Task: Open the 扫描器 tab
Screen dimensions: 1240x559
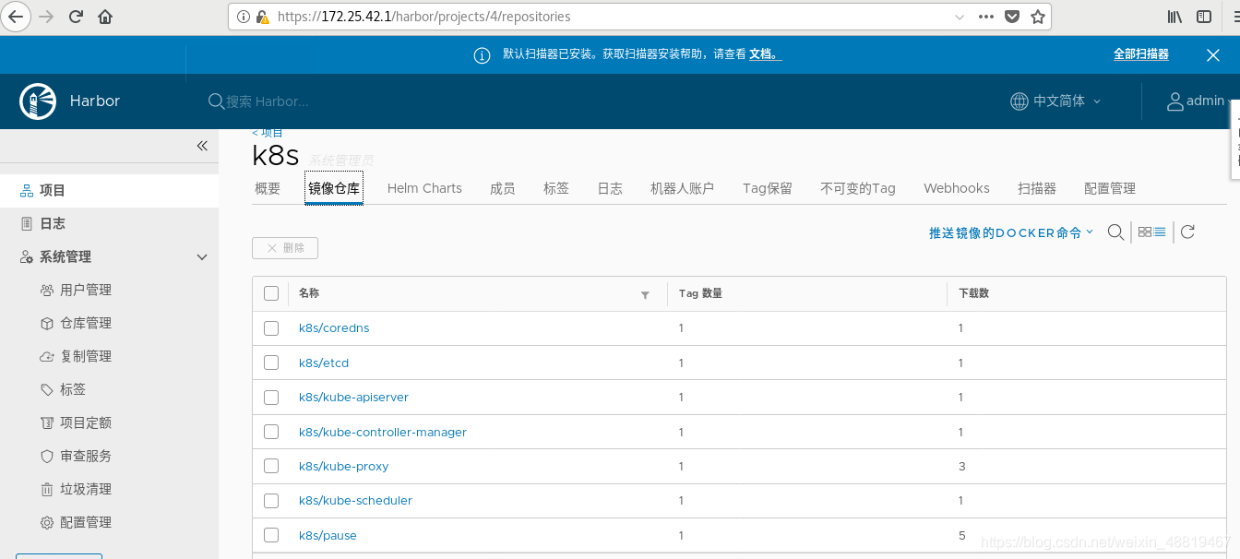Action: click(1037, 188)
